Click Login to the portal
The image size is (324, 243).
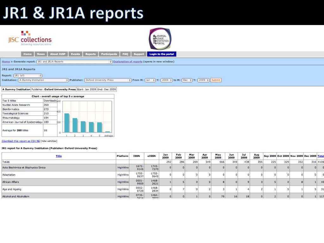pyautogui.click(x=162, y=54)
